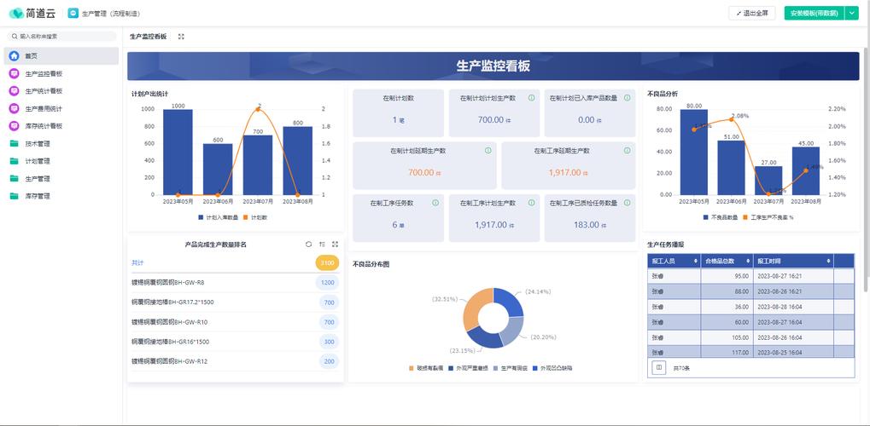Click the 80.00 bar in 不良品分析
The image size is (870, 426).
(x=694, y=152)
